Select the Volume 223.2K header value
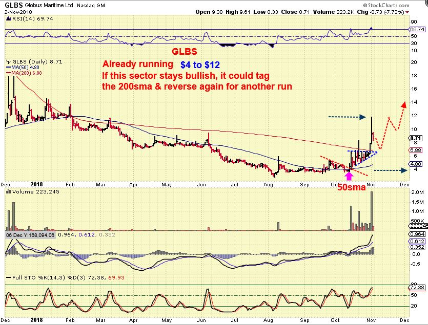Screen dimensions: 428x325 click(334, 12)
